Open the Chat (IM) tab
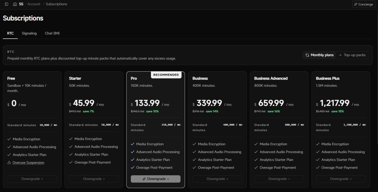This screenshot has height=192, width=378. [52, 33]
